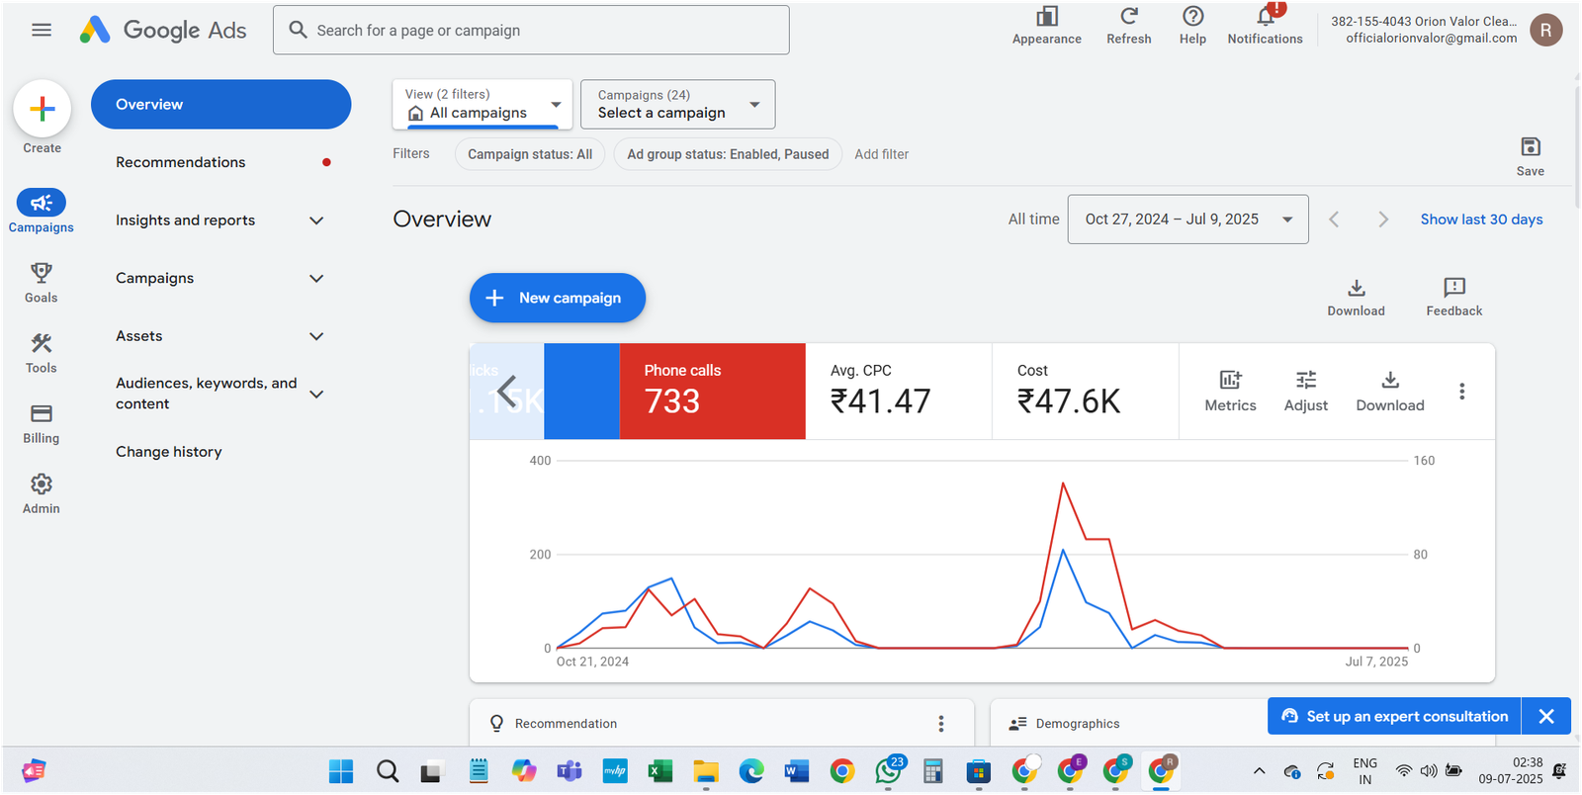Click Download next to Feedback
The height and width of the screenshot is (795, 1582).
click(1356, 297)
